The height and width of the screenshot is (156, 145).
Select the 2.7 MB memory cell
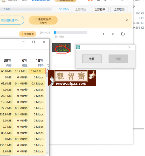tap(6, 127)
